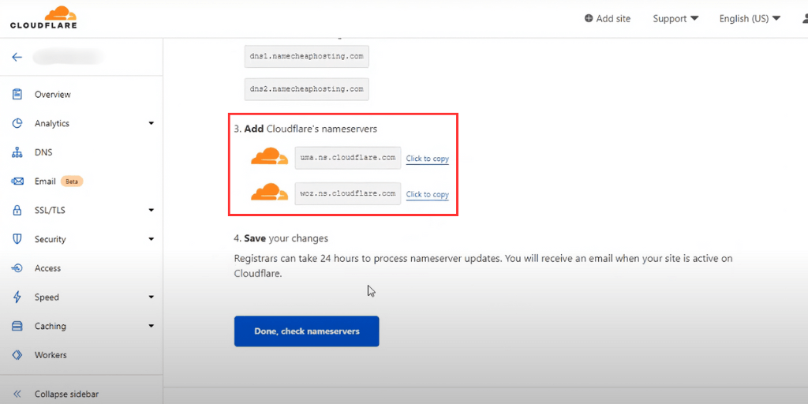Viewport: 808px width, 404px height.
Task: Open the Speed section
Action: pos(47,297)
